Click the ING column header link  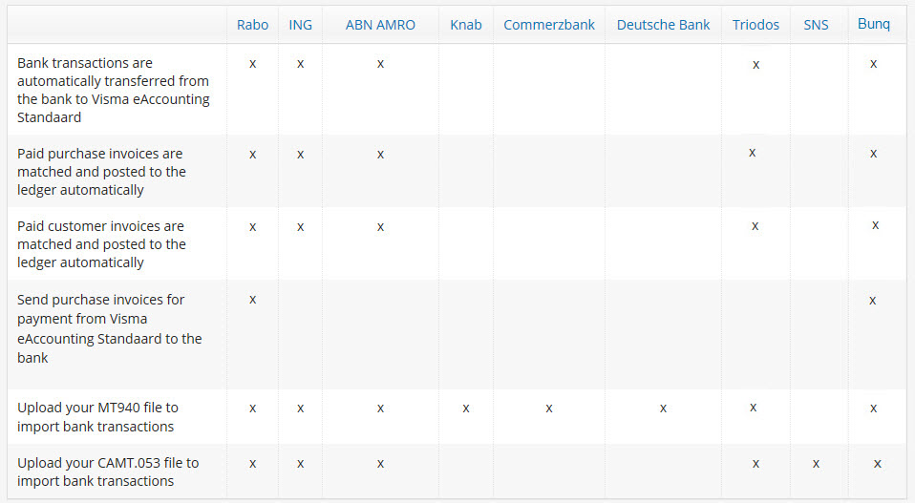click(x=300, y=25)
